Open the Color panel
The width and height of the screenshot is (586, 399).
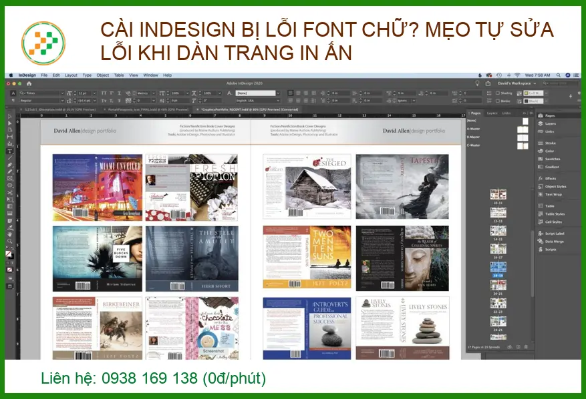click(x=546, y=151)
